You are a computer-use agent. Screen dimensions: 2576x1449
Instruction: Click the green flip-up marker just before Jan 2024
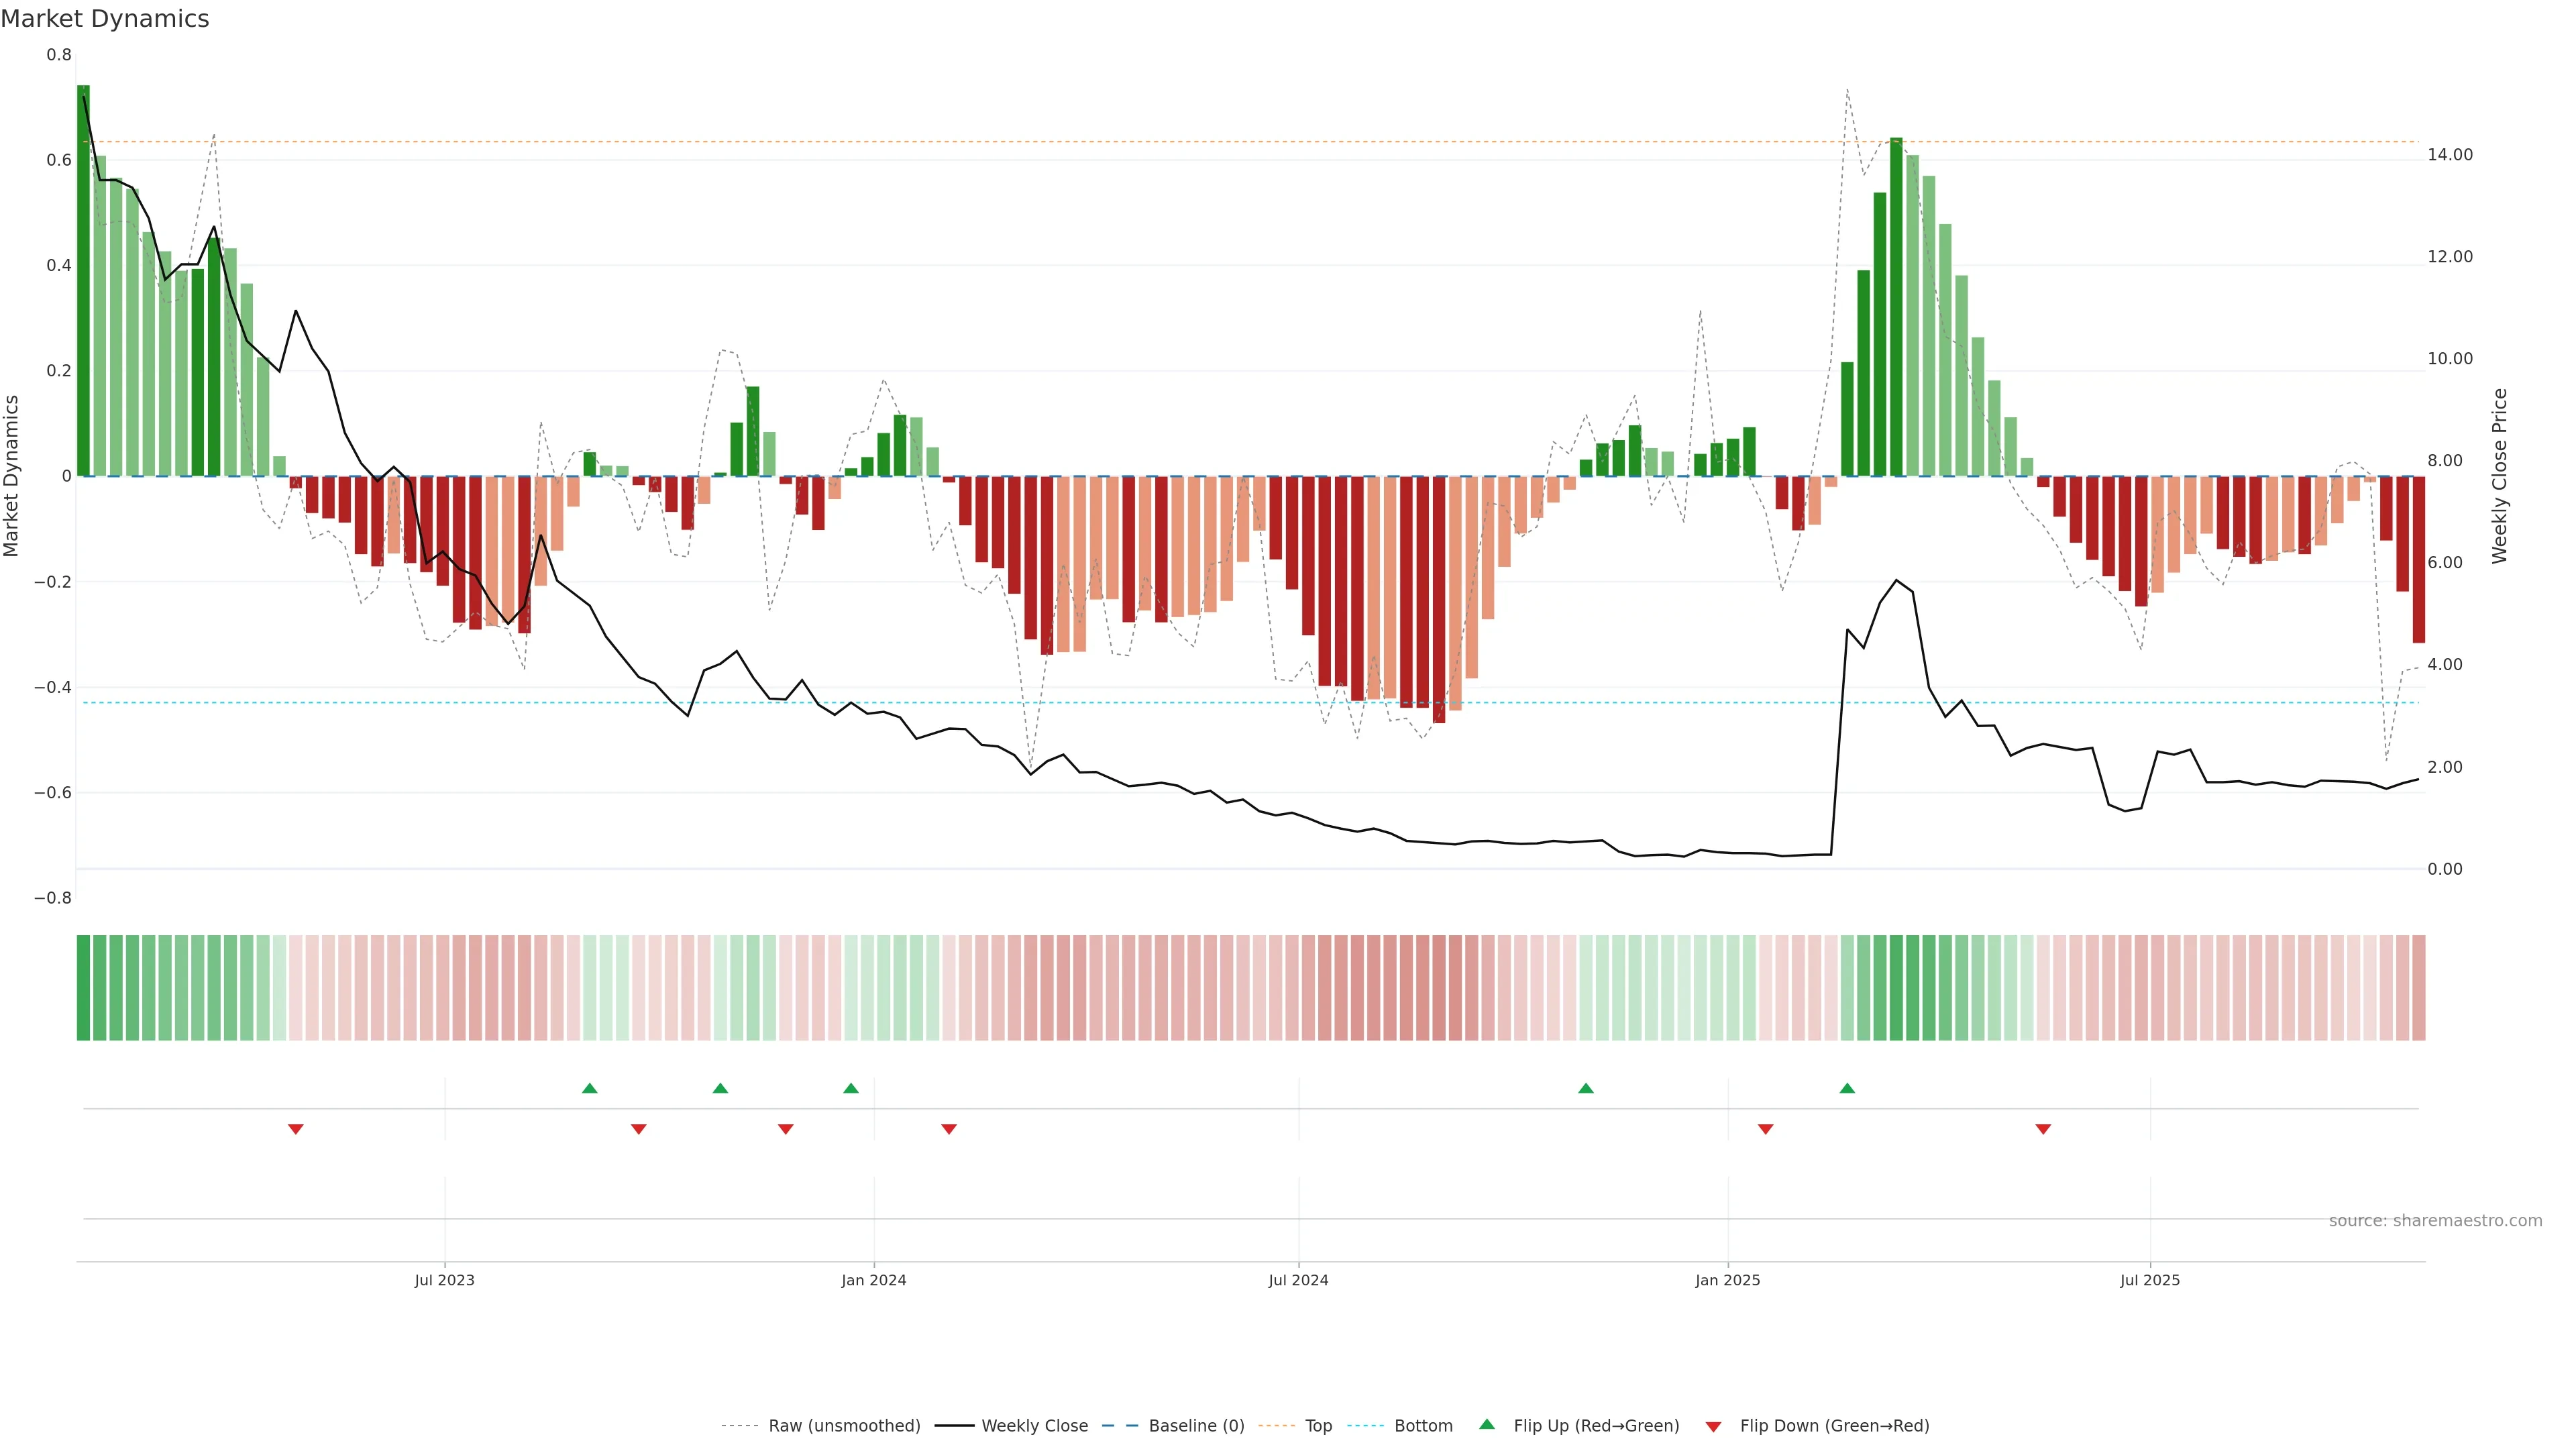point(851,1088)
